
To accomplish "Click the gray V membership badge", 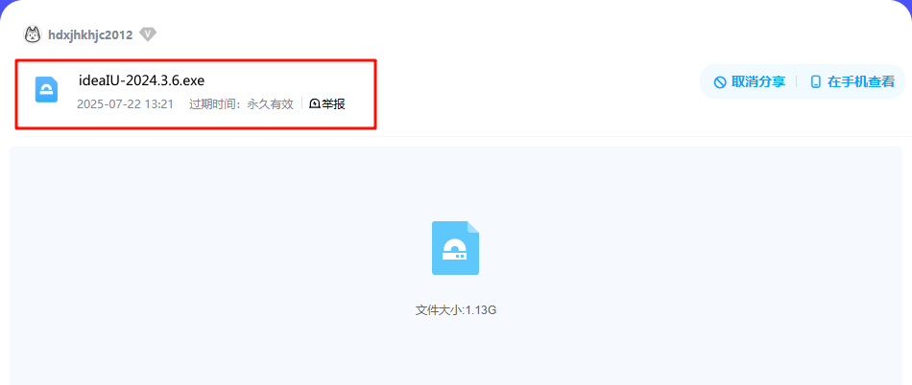I will [148, 34].
